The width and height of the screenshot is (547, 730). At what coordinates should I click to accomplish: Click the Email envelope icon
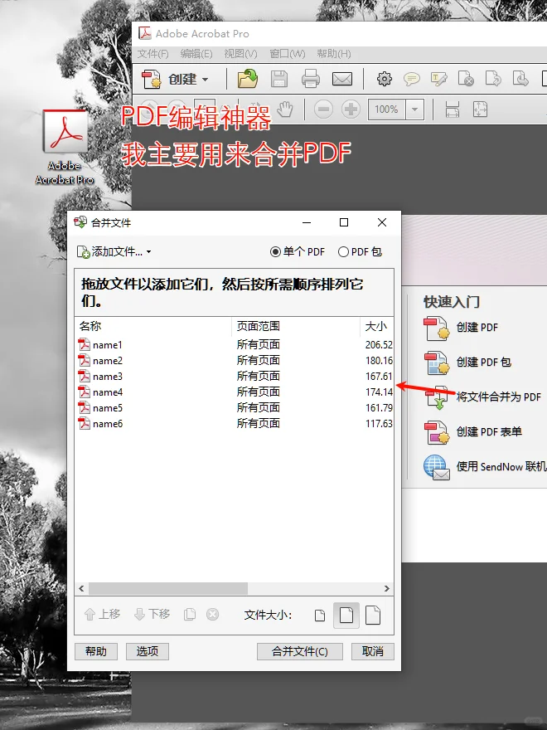coord(341,79)
